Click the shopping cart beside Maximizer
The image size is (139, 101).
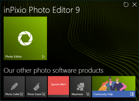[88, 94]
